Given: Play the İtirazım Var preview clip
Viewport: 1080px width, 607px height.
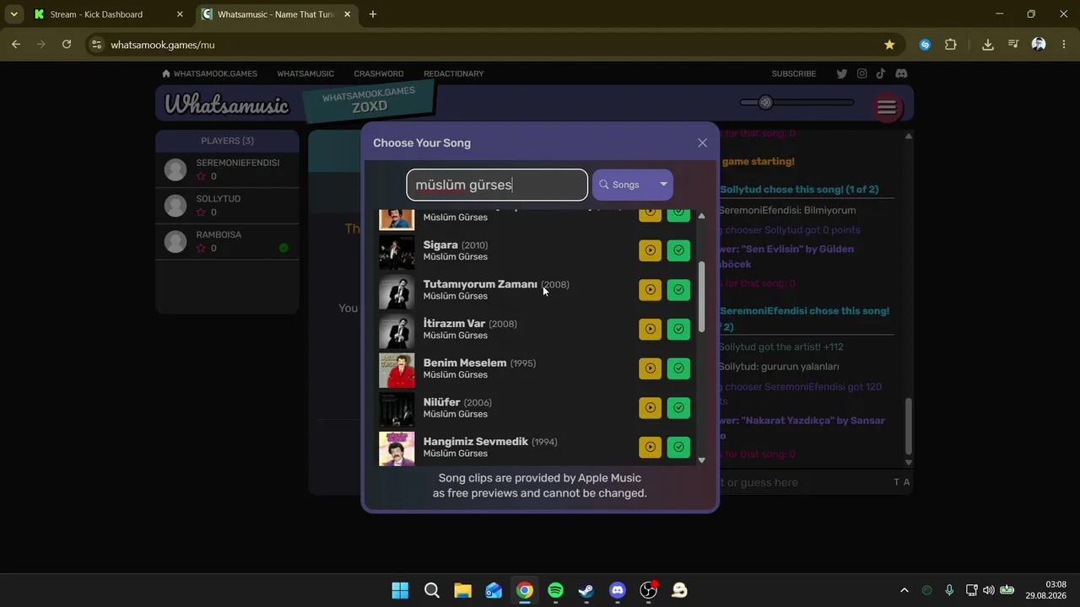Looking at the screenshot, I should 650,329.
